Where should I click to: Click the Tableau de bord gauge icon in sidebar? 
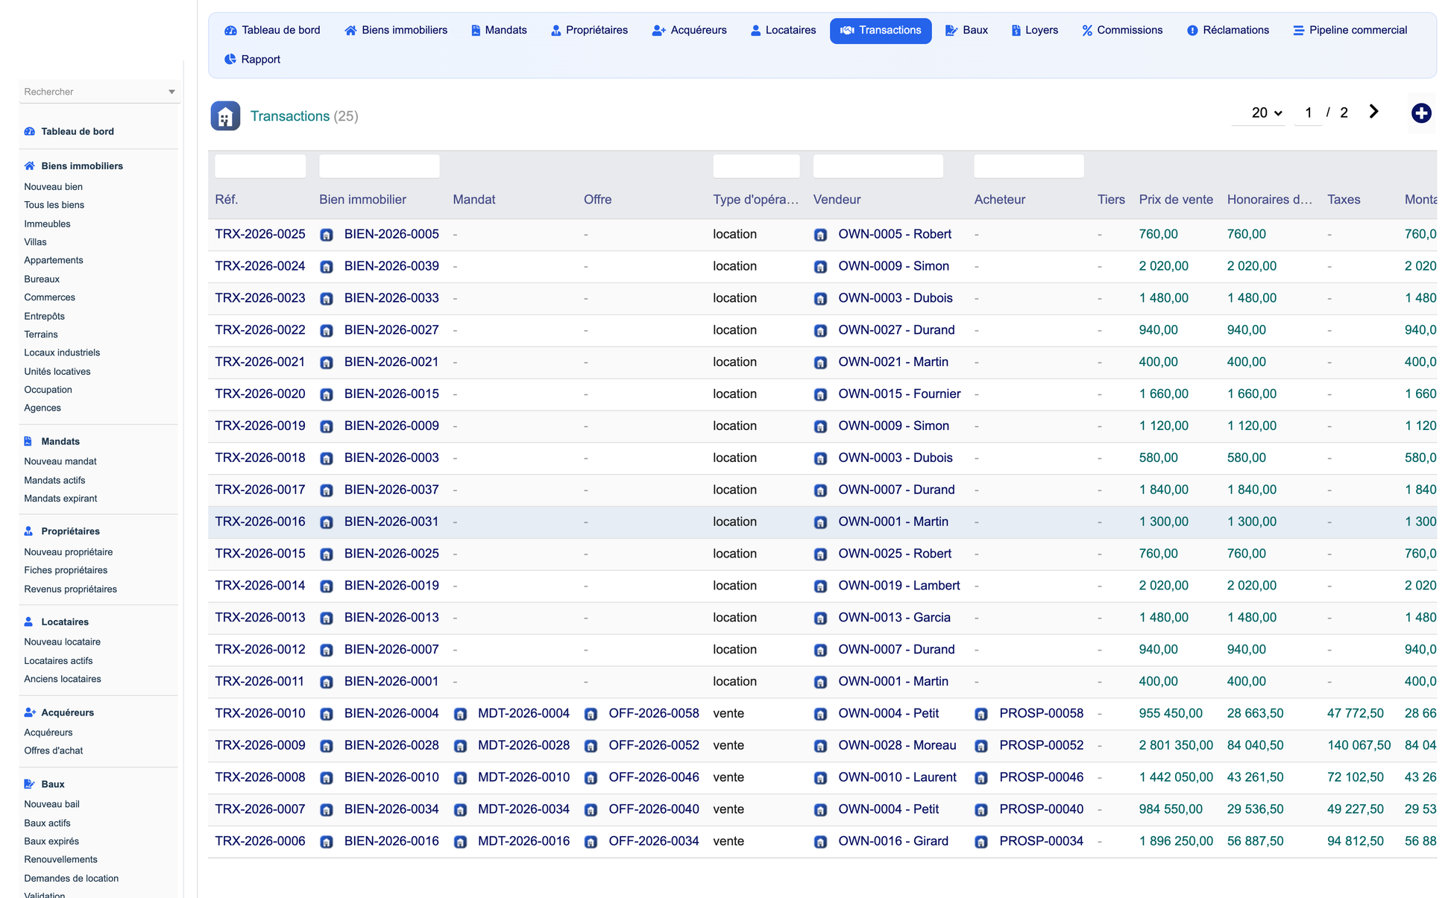30,131
